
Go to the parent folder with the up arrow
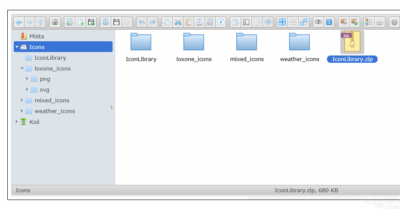point(40,22)
